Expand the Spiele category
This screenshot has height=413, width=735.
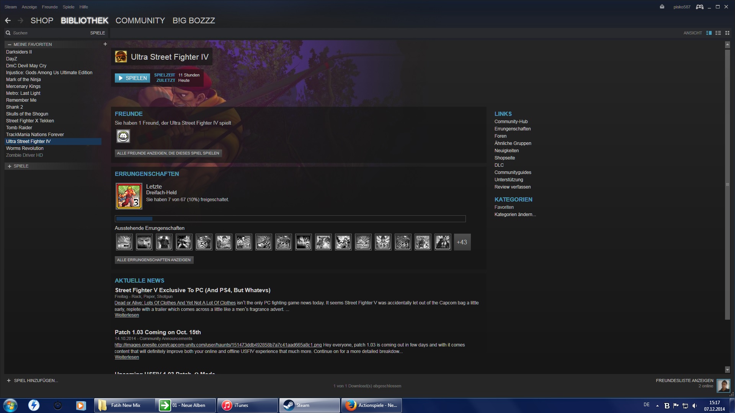10,166
